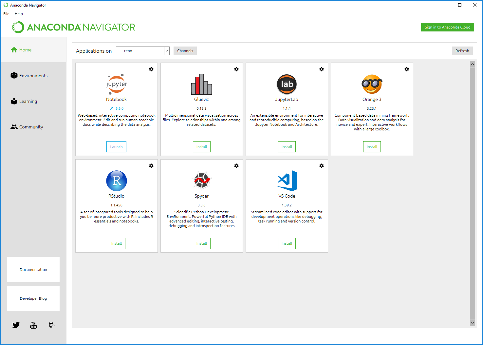
Task: Click the RStudio blue R logo
Action: (x=117, y=181)
